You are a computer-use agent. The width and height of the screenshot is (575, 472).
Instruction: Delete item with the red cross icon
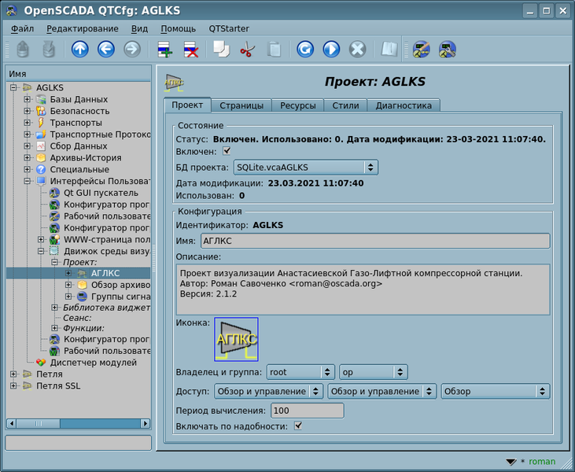pos(190,49)
